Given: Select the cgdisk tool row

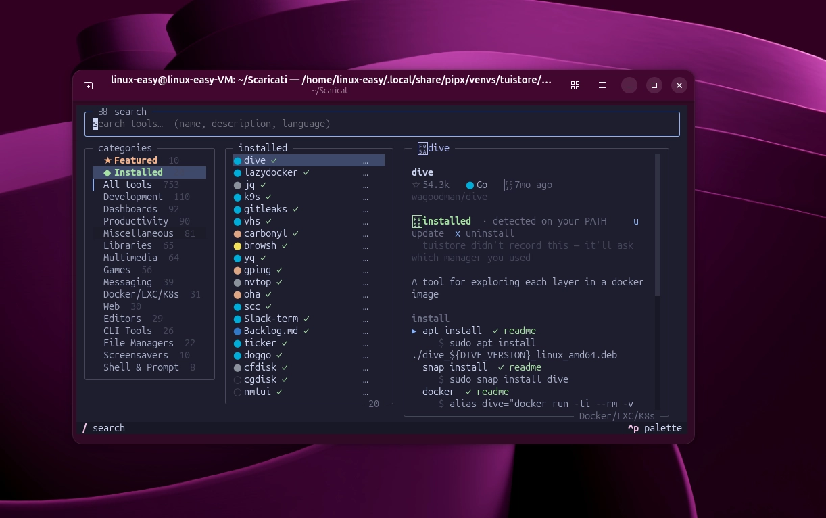Looking at the screenshot, I should coord(309,380).
